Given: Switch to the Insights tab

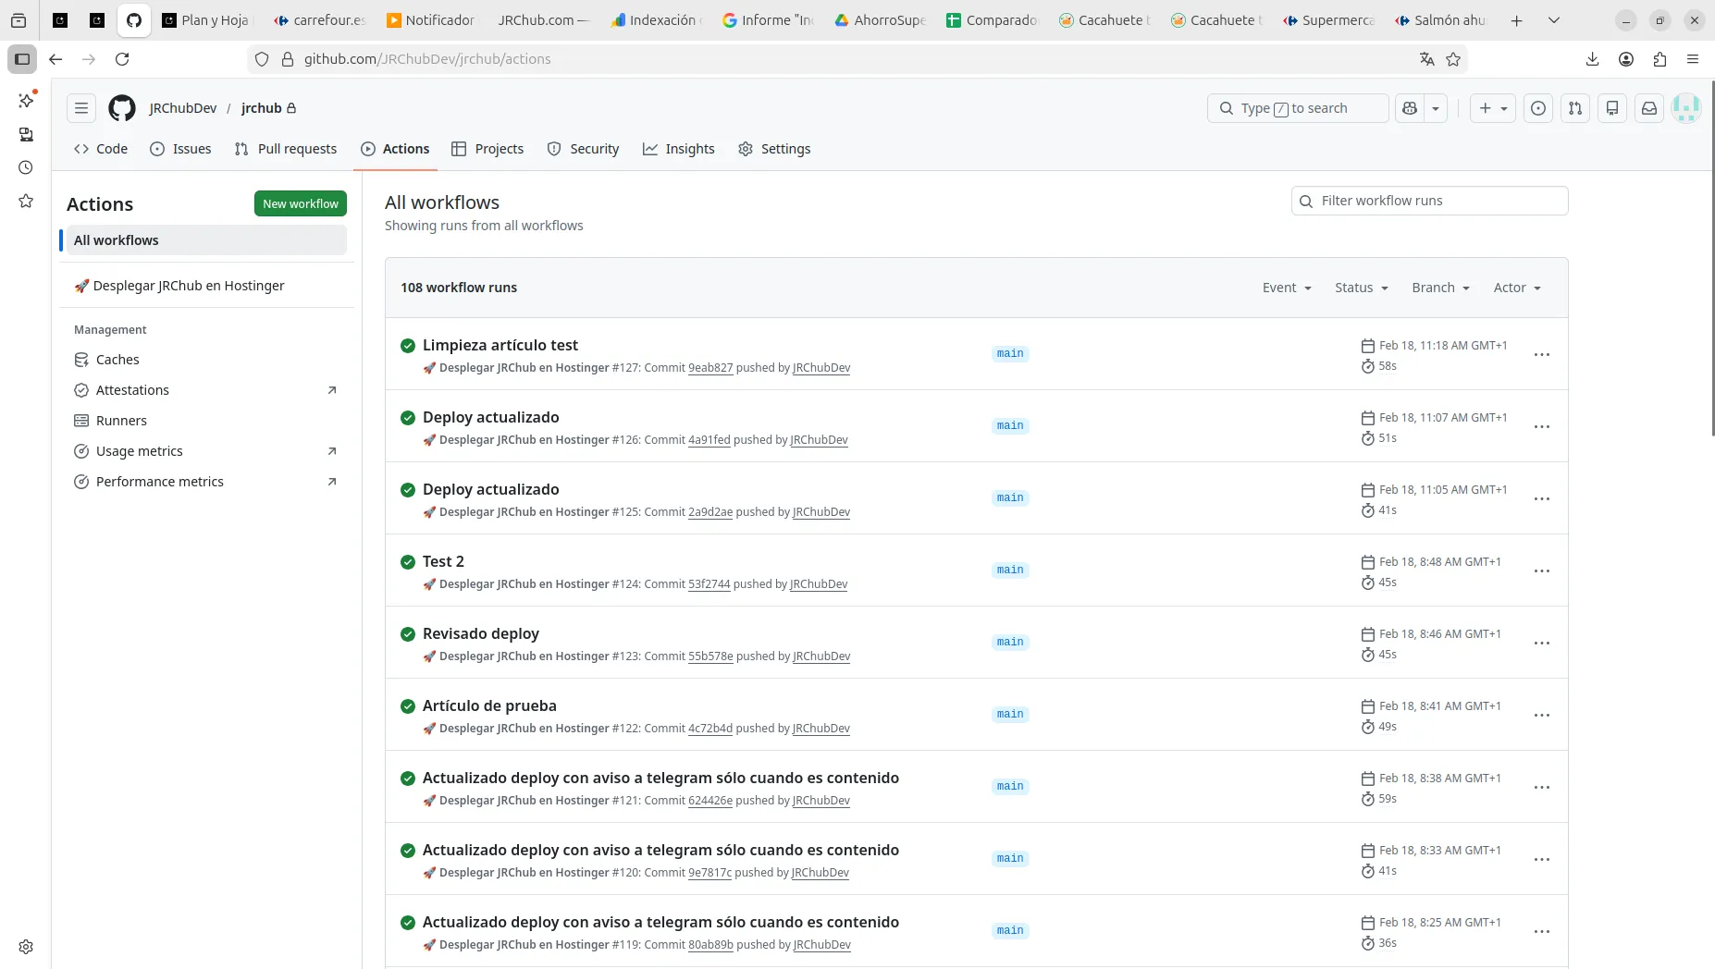Looking at the screenshot, I should [x=679, y=149].
